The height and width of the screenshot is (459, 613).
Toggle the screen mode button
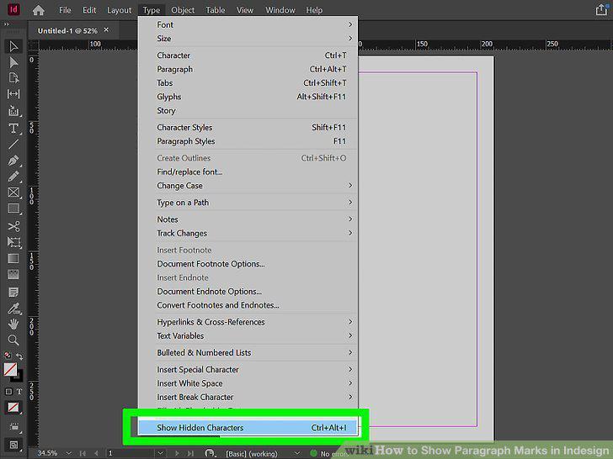click(13, 445)
